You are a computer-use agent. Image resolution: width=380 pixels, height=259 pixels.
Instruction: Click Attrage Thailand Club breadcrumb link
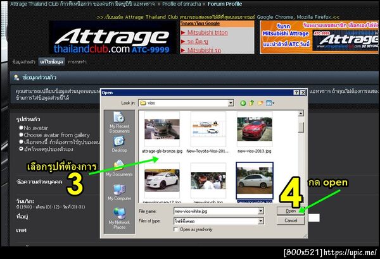point(82,4)
